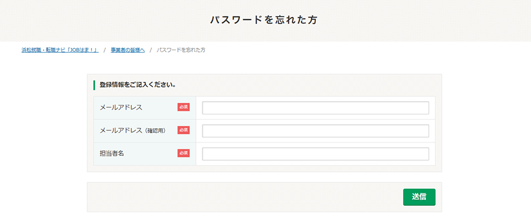
Task: Focus the メールアドレス input field
Action: (x=315, y=108)
